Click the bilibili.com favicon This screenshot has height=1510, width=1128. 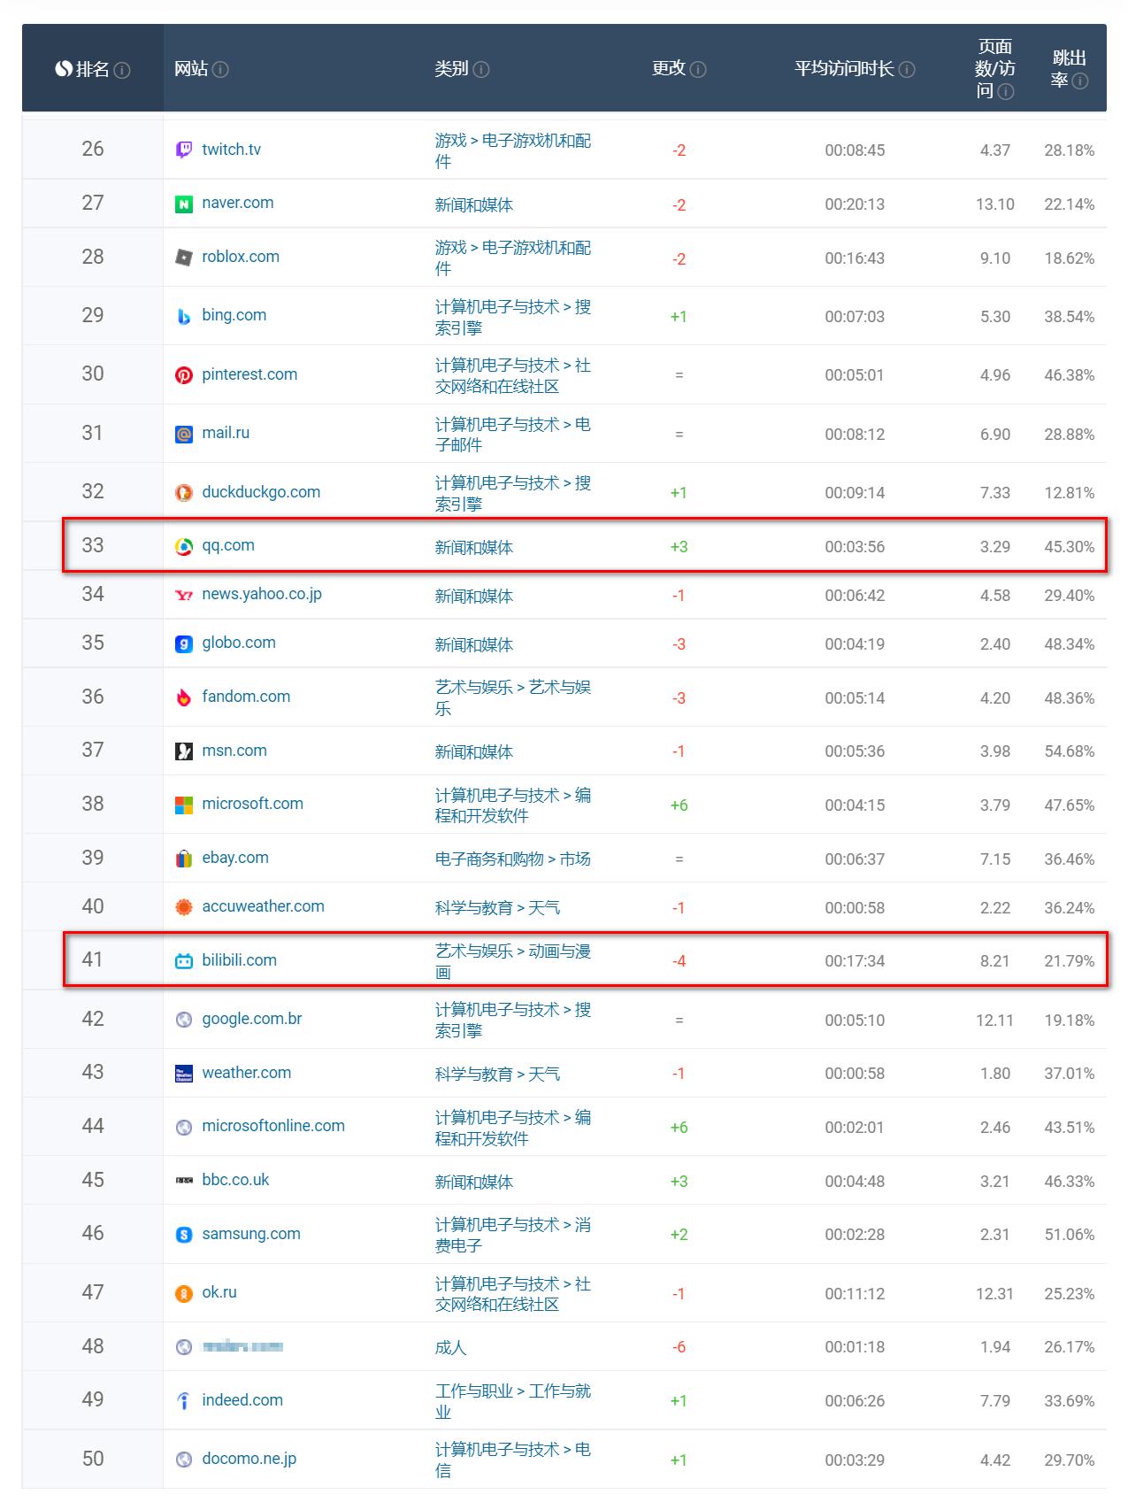[x=184, y=961]
